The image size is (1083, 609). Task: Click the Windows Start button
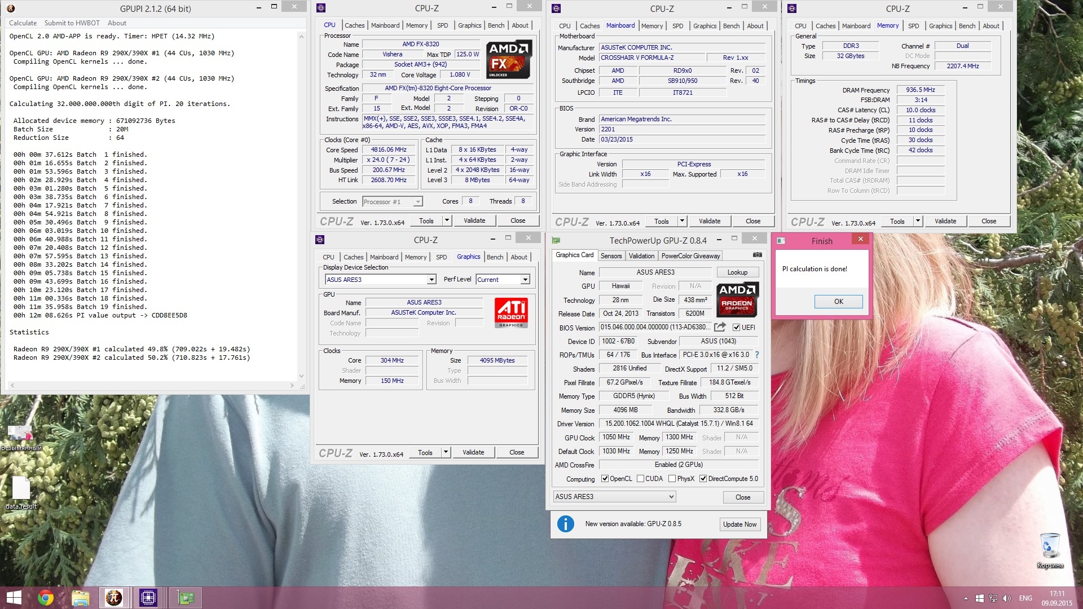click(x=14, y=598)
